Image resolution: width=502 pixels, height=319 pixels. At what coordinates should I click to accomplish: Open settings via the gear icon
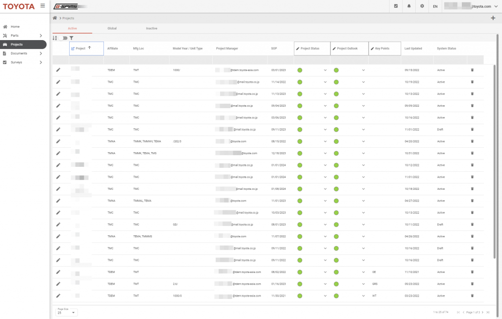[x=422, y=6]
